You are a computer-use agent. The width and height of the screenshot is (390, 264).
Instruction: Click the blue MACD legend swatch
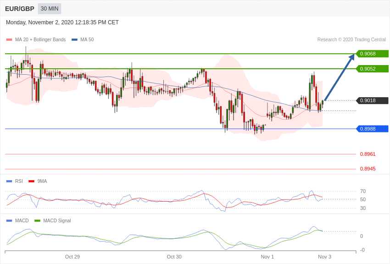(9, 220)
